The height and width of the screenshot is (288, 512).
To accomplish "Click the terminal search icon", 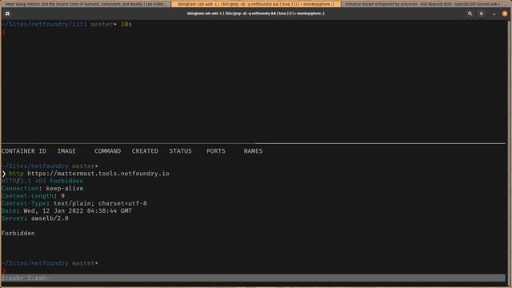I will coord(470,14).
